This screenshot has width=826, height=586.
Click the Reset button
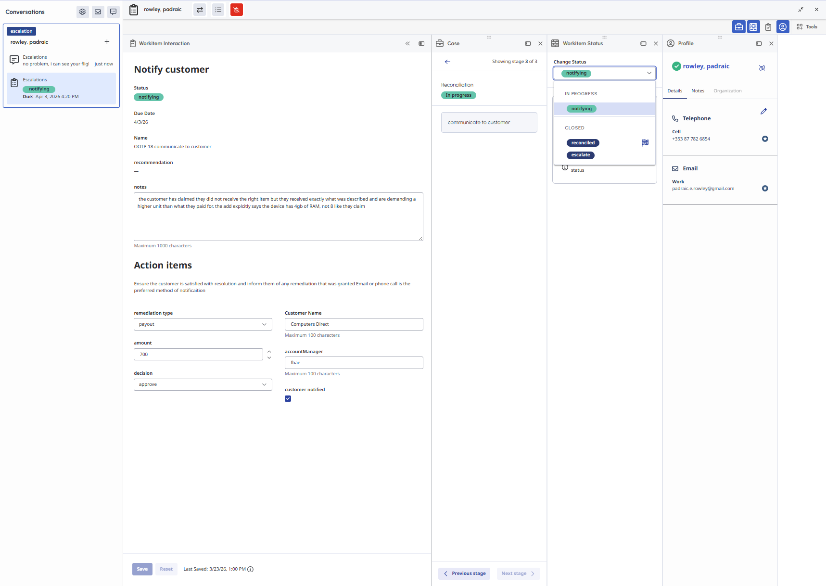166,569
